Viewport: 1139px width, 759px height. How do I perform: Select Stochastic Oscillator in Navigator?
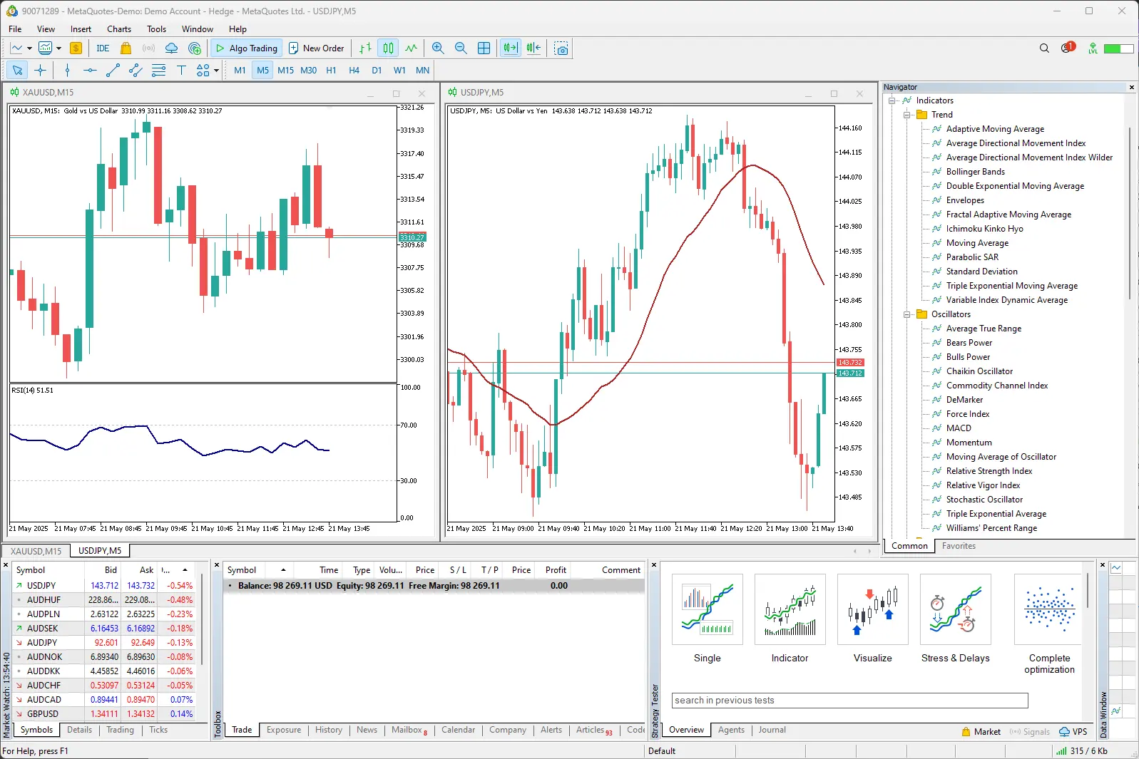tap(984, 500)
